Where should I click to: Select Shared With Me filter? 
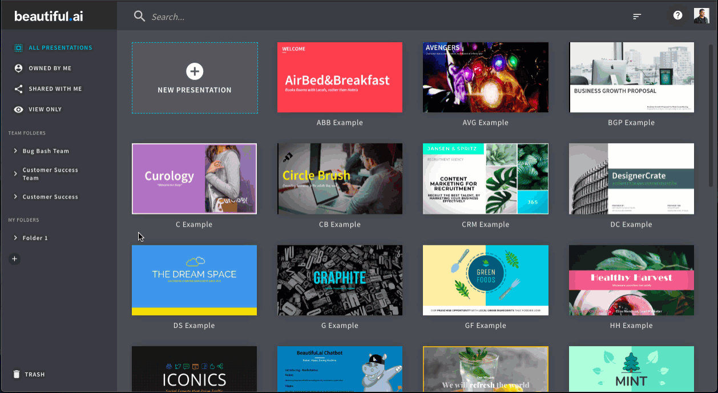(x=55, y=89)
